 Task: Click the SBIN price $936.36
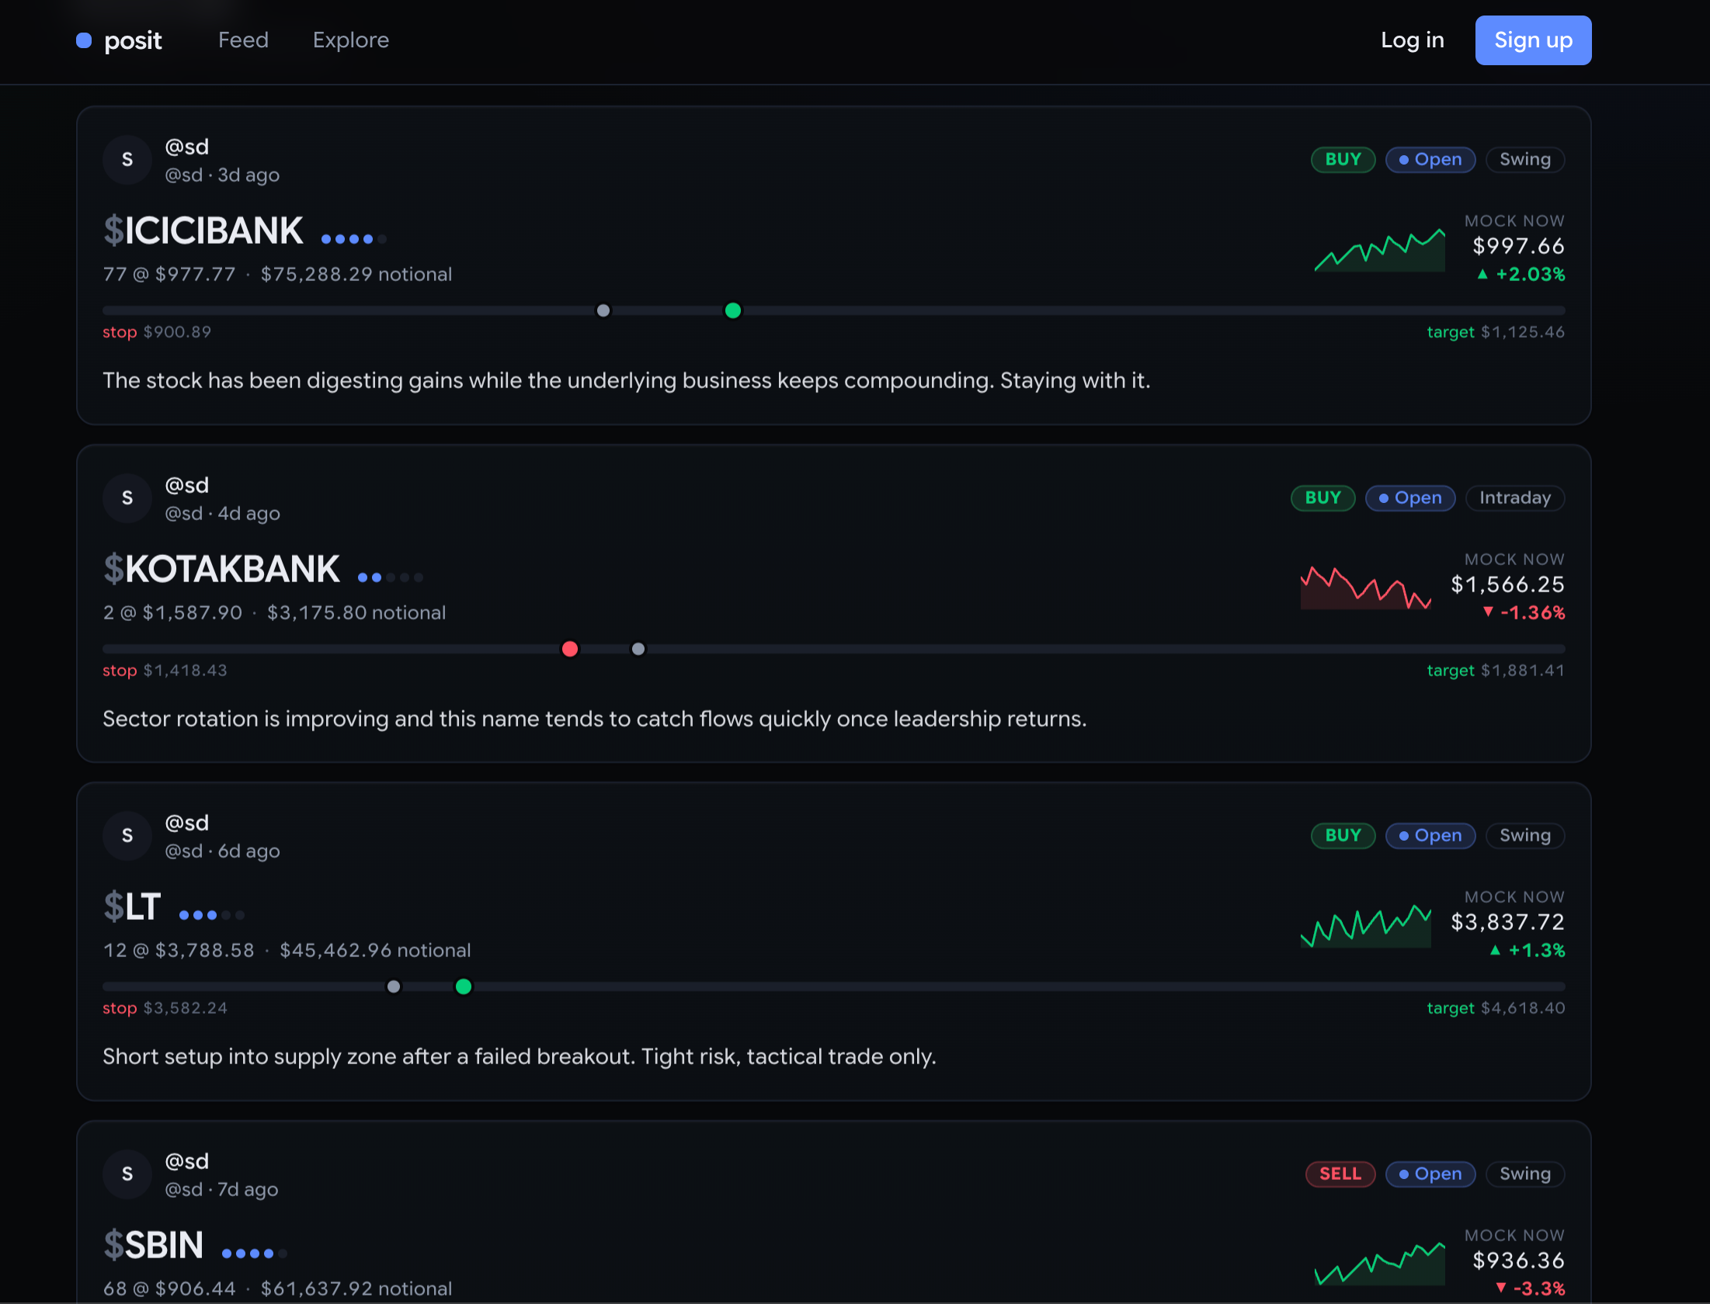1519,1261
